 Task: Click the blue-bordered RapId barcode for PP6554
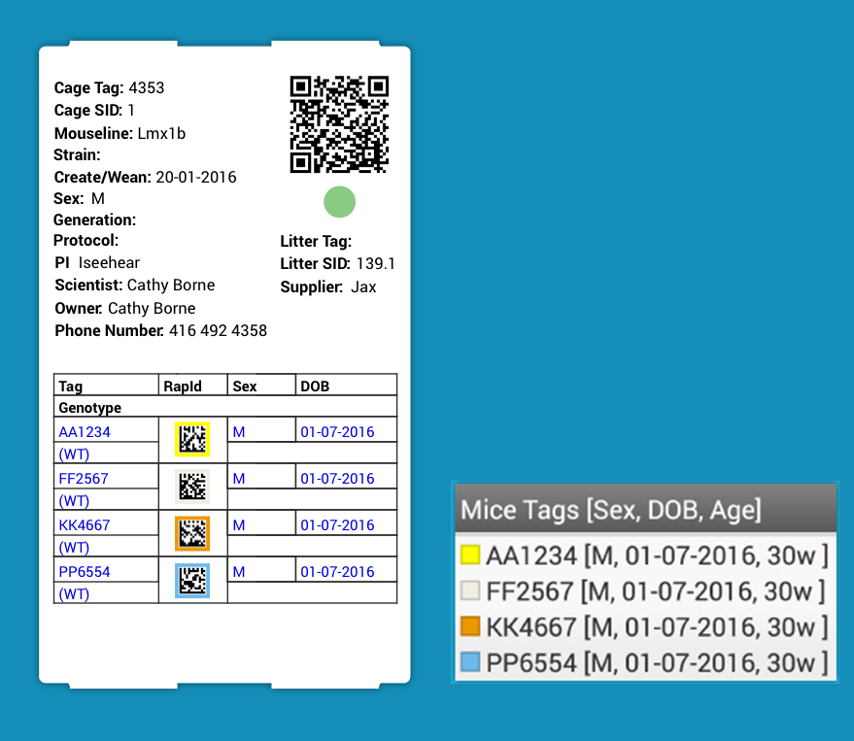pyautogui.click(x=192, y=580)
